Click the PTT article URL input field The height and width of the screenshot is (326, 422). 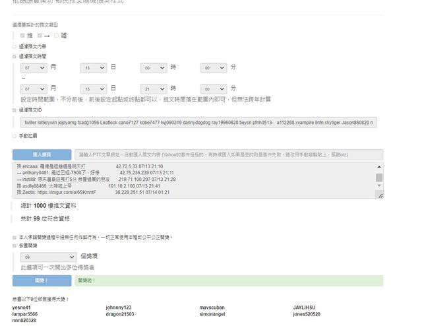tap(228, 154)
